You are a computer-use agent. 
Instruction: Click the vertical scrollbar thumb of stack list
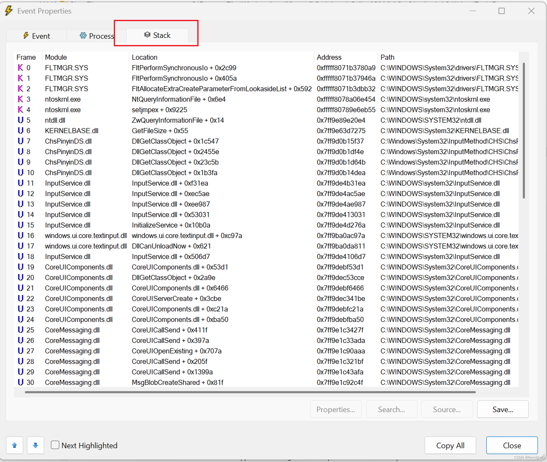pos(523,131)
